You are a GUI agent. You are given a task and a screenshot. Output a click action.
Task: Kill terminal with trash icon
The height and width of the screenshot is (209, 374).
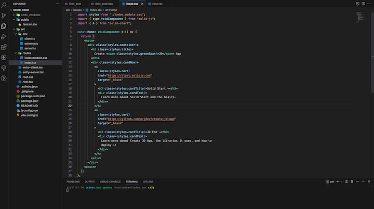coord(352,181)
